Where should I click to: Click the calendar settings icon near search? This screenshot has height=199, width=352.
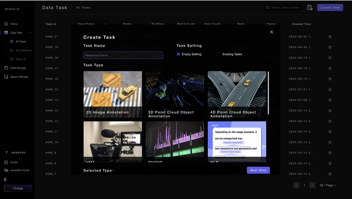310,8
